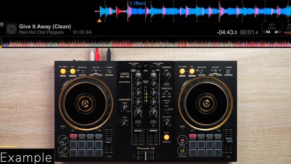Viewport: 291px width, 164px height.
Task: Select the left deck Beat Loop mode button
Action: 82,136
